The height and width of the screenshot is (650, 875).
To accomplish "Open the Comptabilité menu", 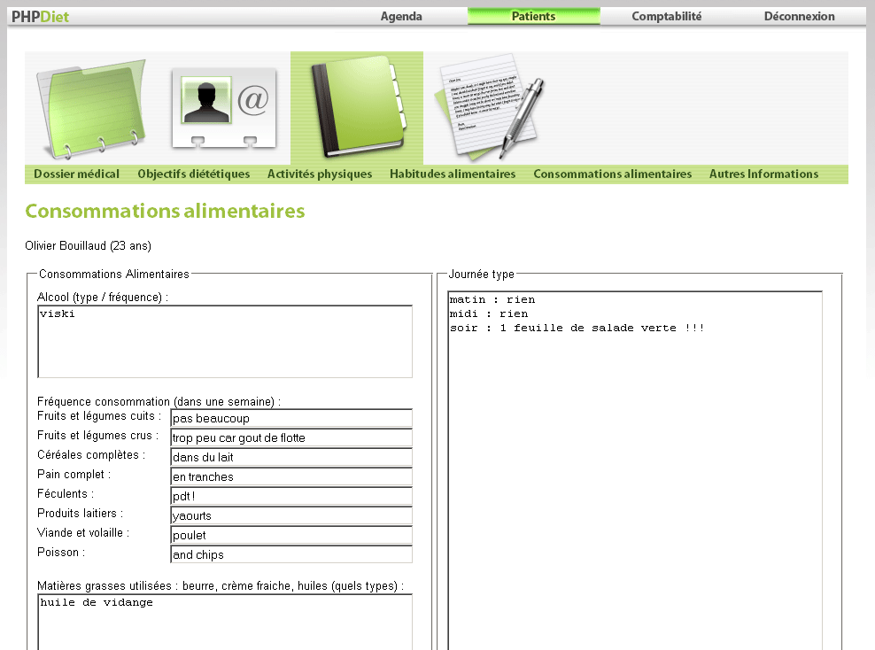I will [x=666, y=16].
